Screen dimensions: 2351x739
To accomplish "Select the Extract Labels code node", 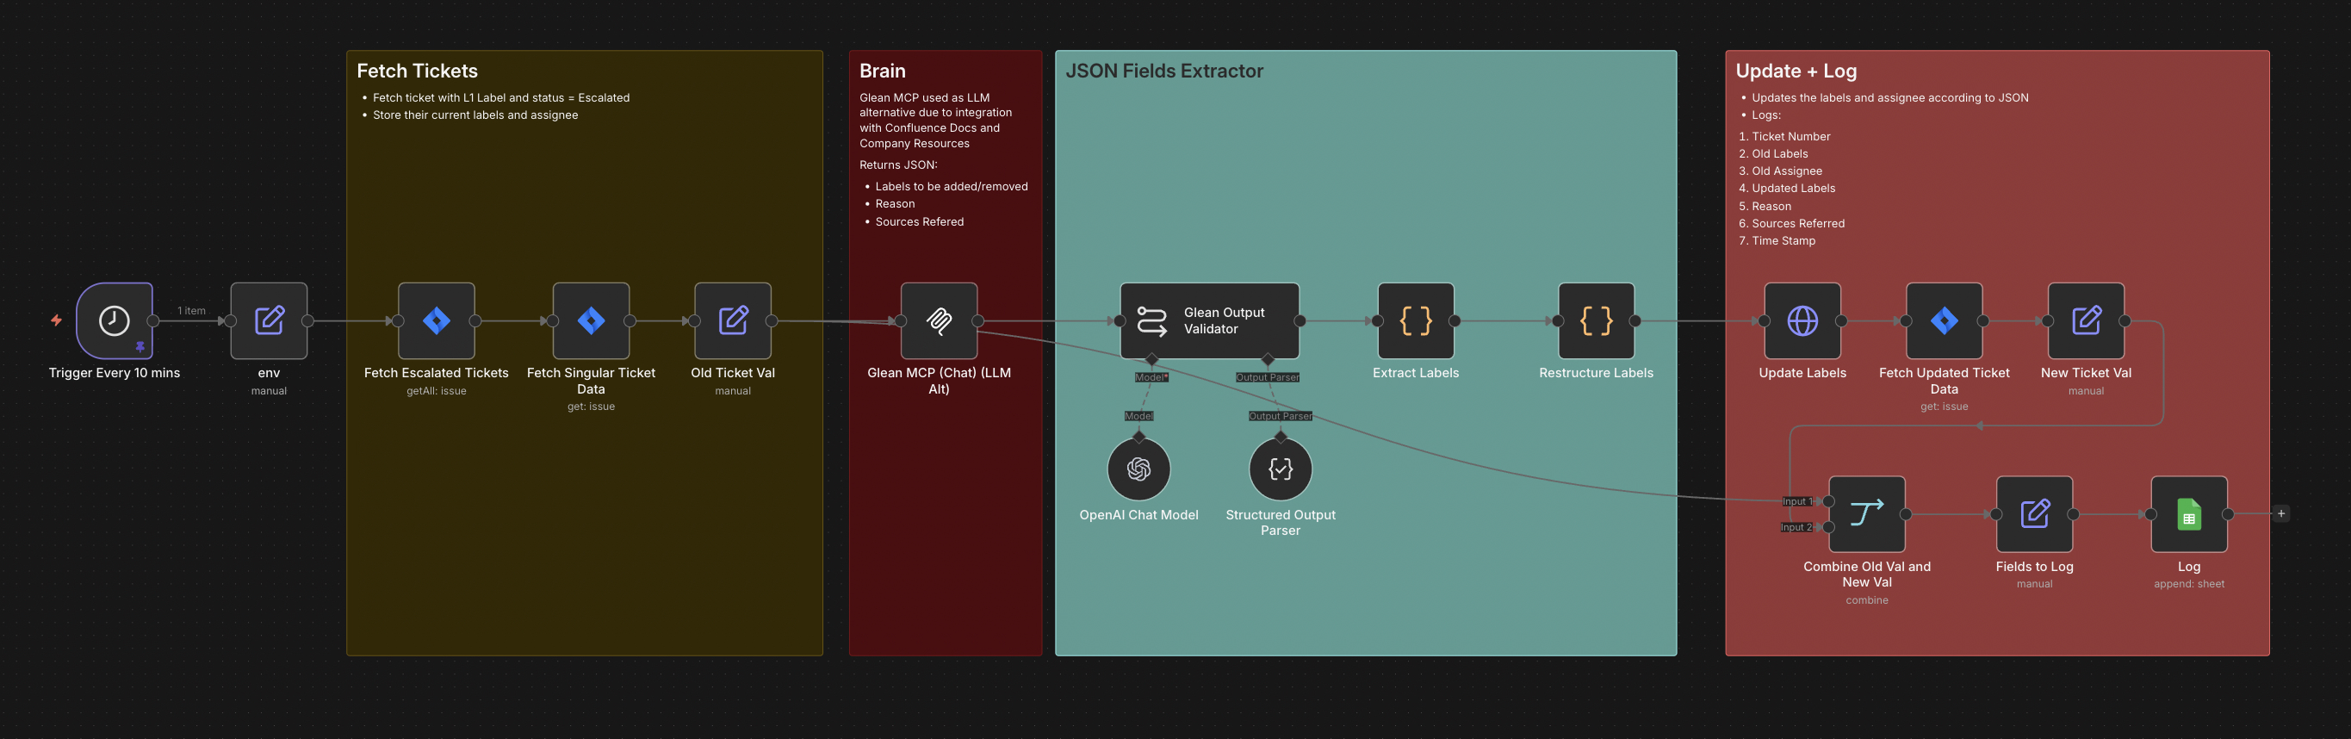I will (x=1416, y=320).
